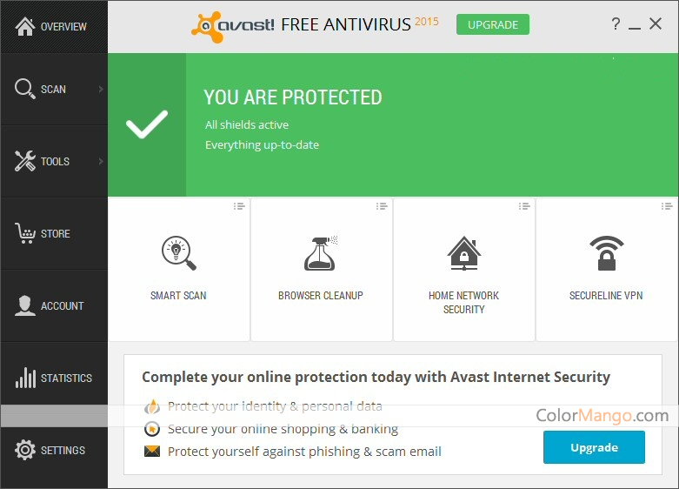Image resolution: width=679 pixels, height=489 pixels.
Task: Expand the Tools submenu arrow
Action: pos(101,161)
